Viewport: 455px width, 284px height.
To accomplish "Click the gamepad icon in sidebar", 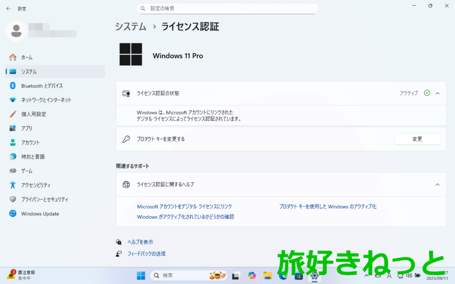I will click(x=13, y=171).
